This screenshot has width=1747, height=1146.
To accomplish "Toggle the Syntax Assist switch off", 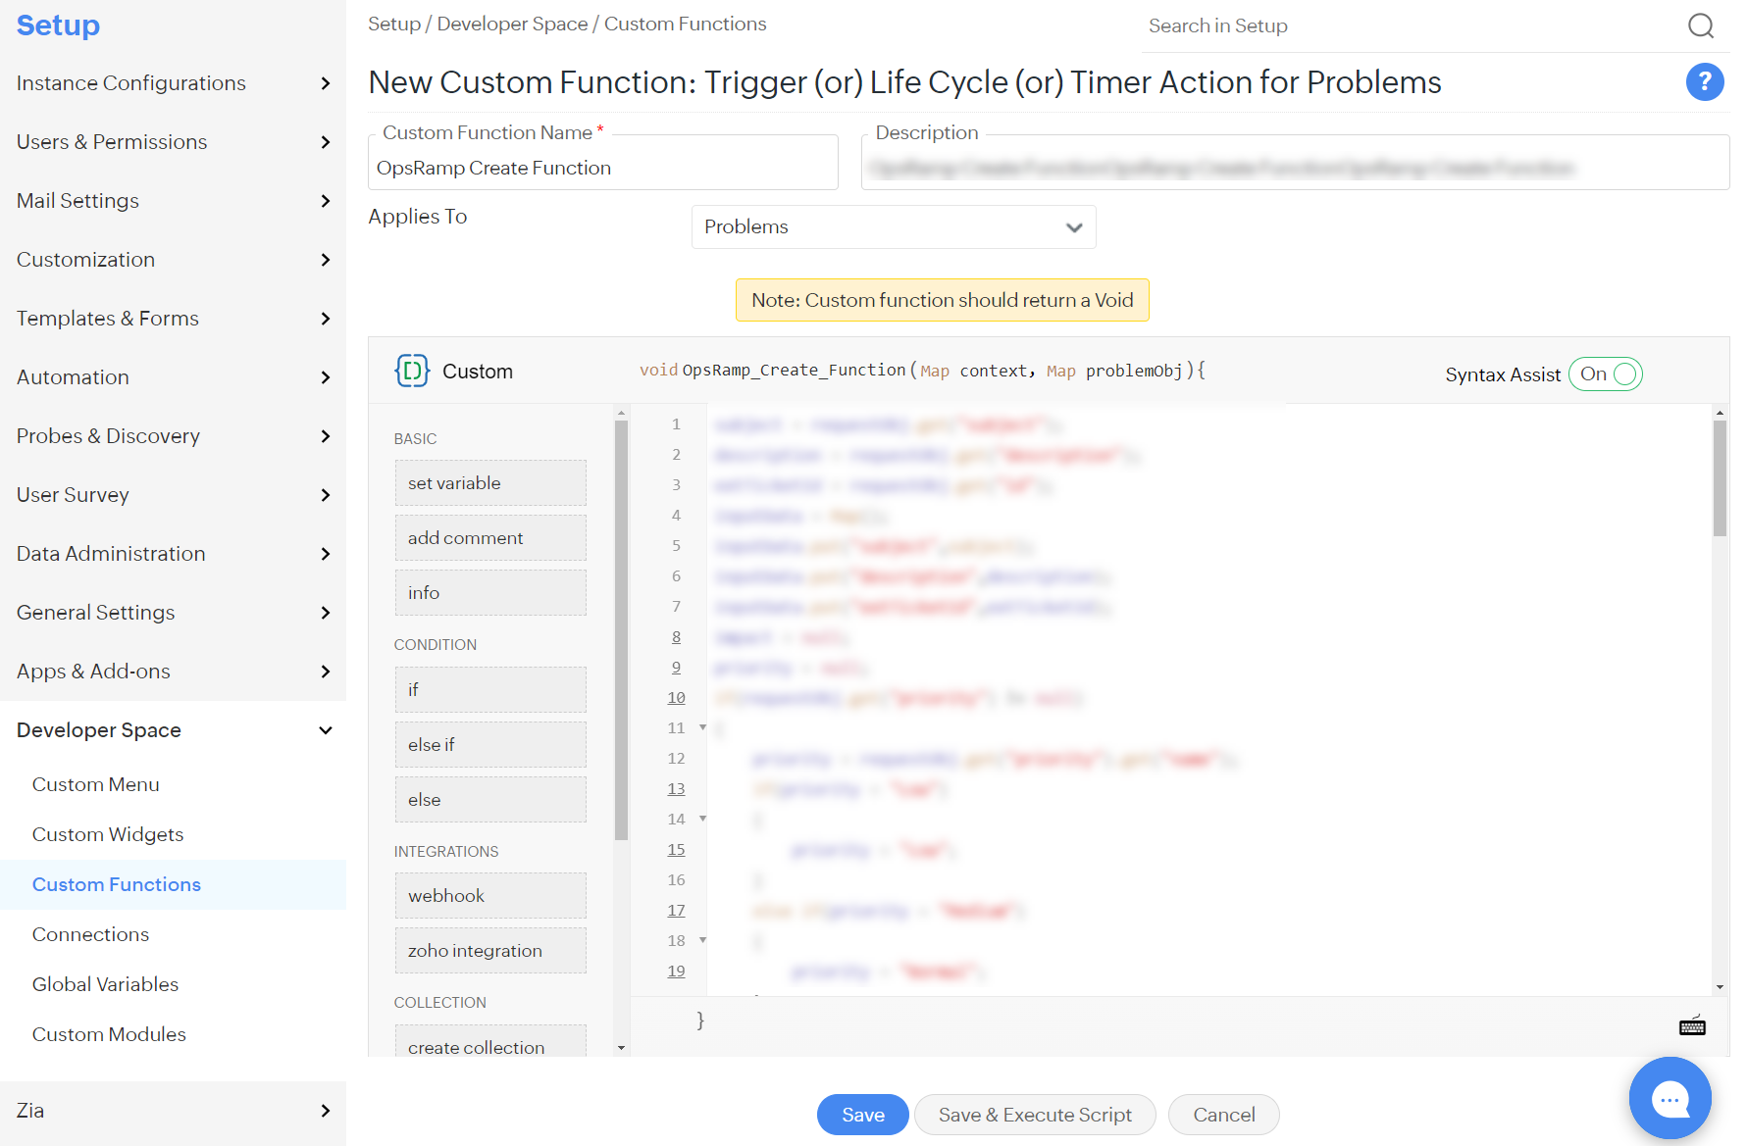I will point(1606,374).
